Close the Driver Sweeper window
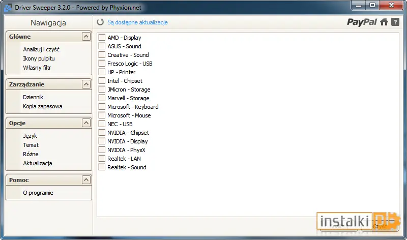The image size is (407, 240). click(x=392, y=5)
